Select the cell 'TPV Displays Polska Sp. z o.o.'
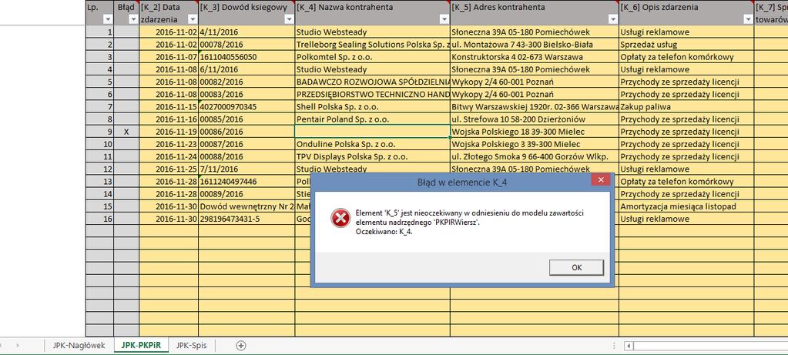Image resolution: width=788 pixels, height=355 pixels. click(x=372, y=156)
